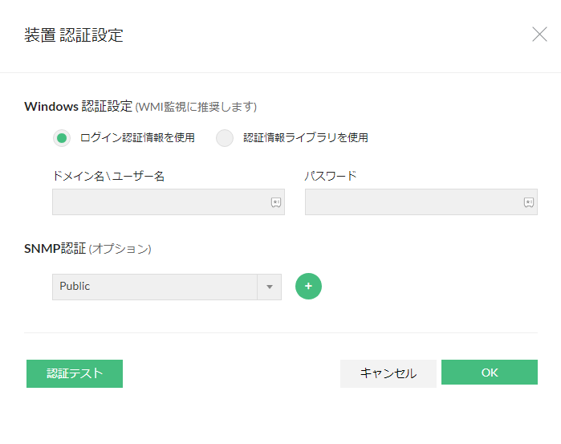Close the 装置 認証設定 dialog
This screenshot has height=444, width=561.
click(x=539, y=35)
